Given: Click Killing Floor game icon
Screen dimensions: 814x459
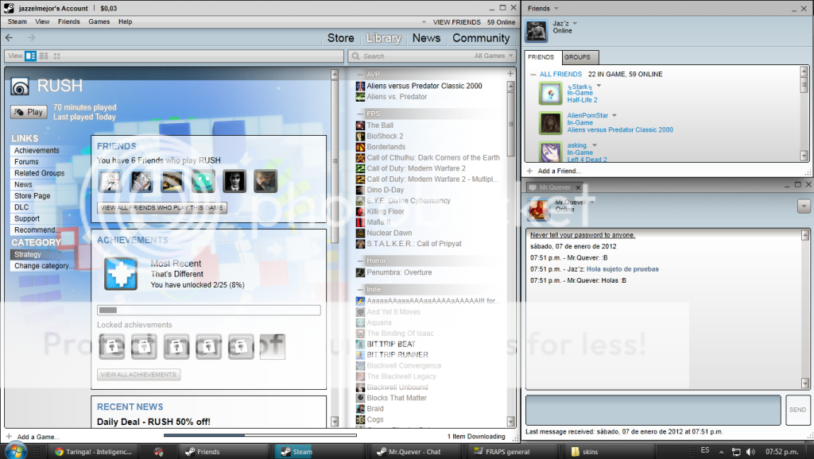Looking at the screenshot, I should pyautogui.click(x=360, y=211).
